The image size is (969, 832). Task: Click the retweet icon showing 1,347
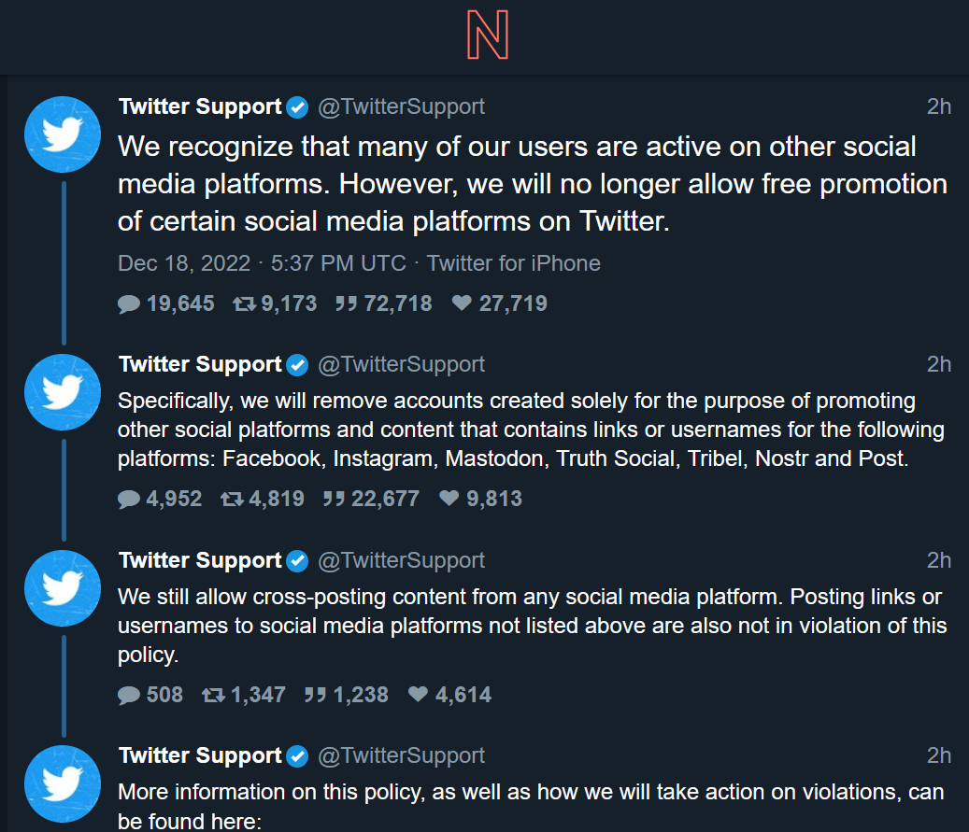pos(213,695)
